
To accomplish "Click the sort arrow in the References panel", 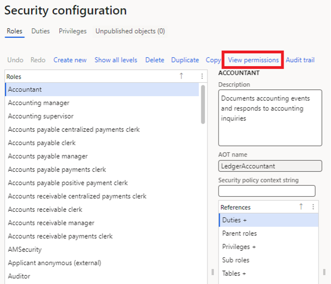I will tap(301, 207).
